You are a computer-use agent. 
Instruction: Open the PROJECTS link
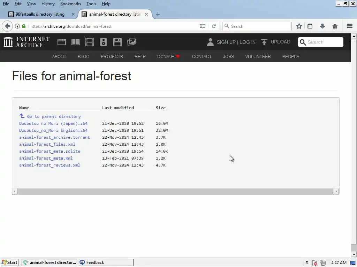tap(112, 57)
